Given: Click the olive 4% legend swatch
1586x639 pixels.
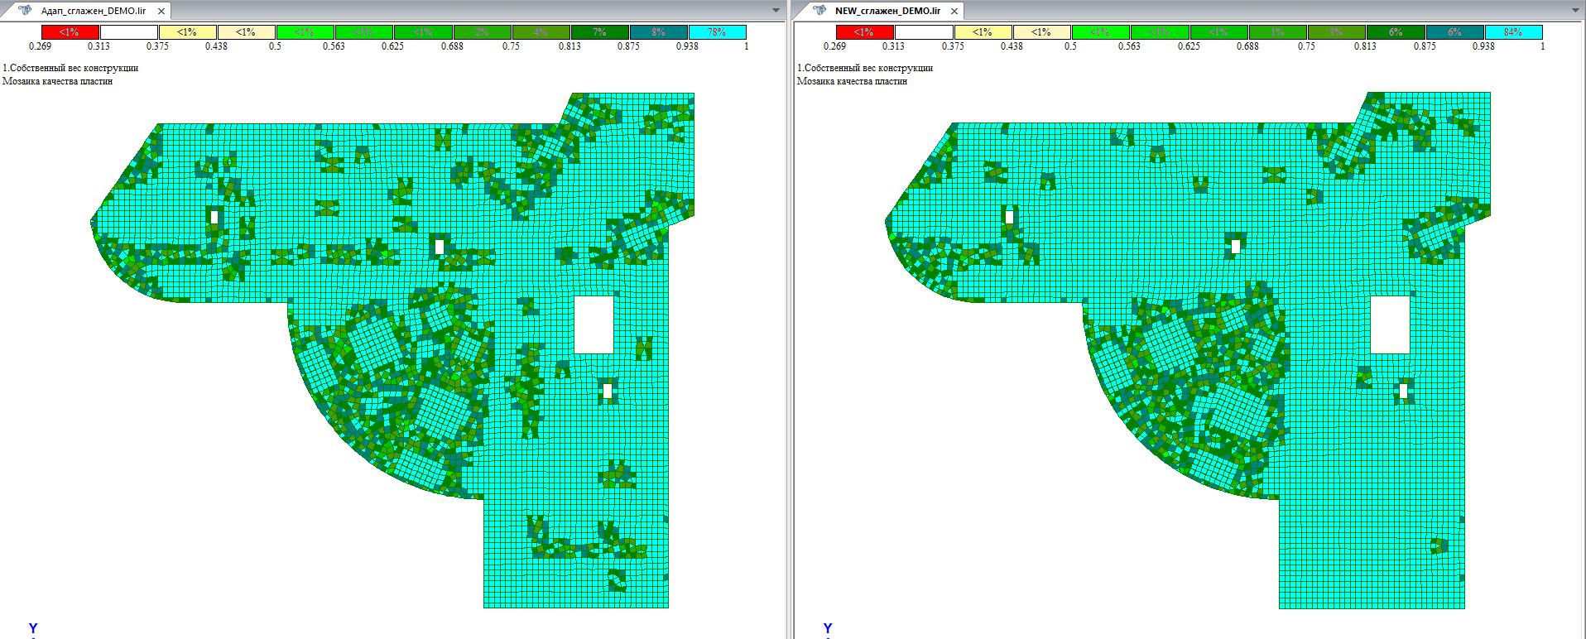Looking at the screenshot, I should [x=541, y=32].
